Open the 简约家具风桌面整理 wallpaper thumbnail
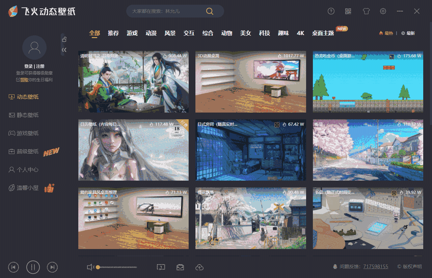 click(133, 218)
